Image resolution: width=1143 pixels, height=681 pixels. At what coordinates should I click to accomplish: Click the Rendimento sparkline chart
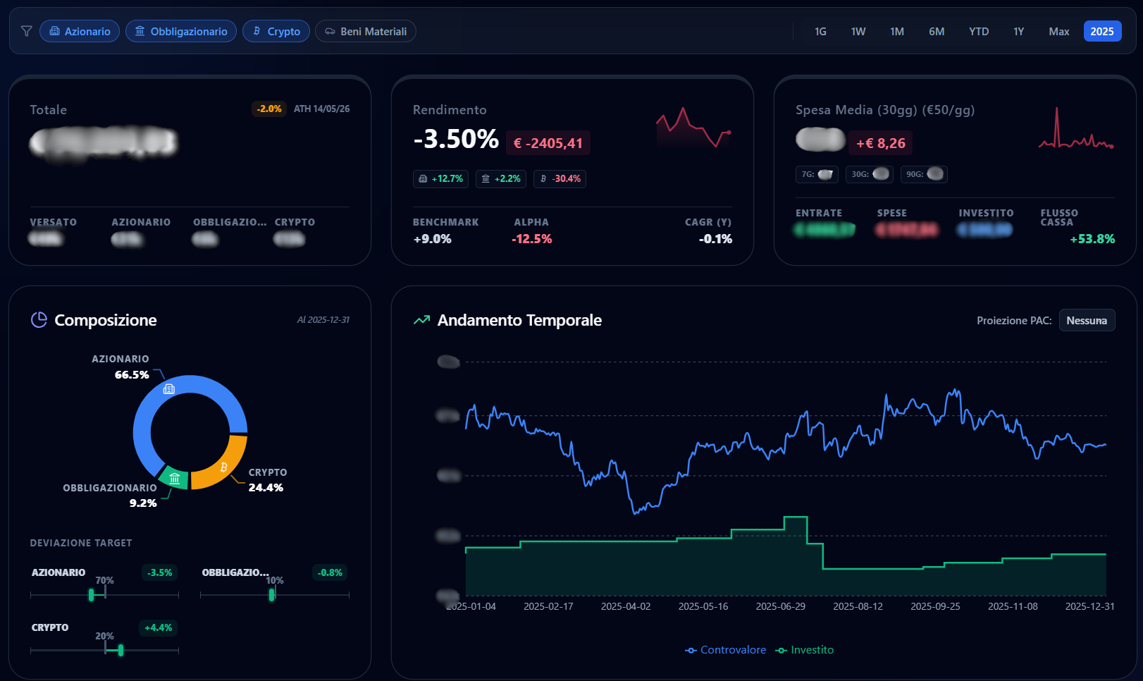[x=693, y=127]
